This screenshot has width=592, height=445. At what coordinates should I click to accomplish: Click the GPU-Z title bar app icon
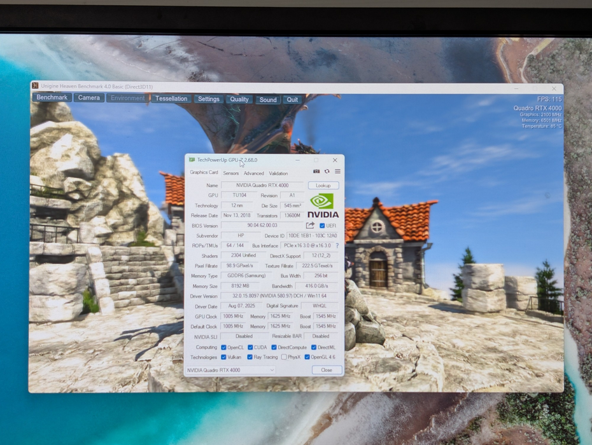(192, 160)
